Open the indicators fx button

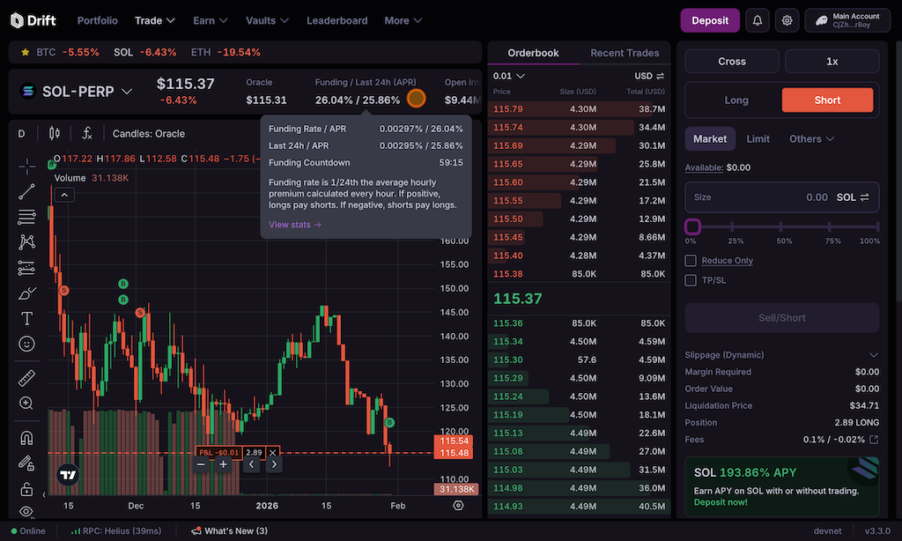click(x=87, y=134)
